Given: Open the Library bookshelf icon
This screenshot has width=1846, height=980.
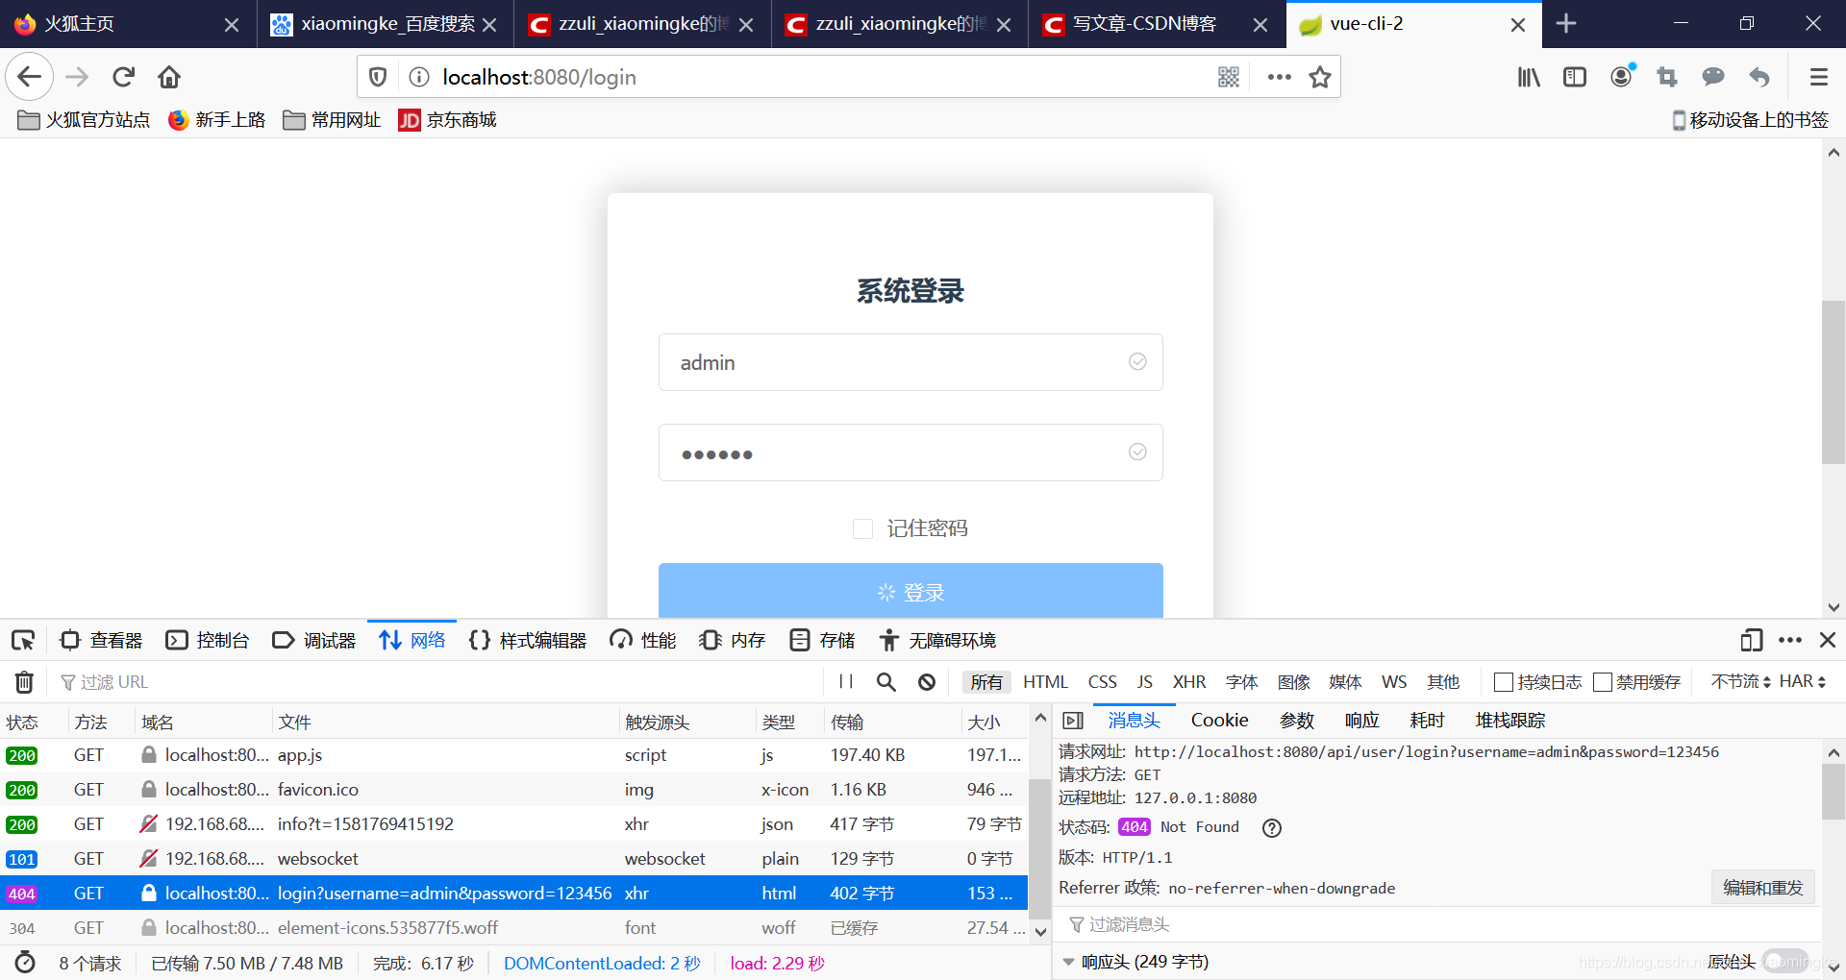Looking at the screenshot, I should pyautogui.click(x=1529, y=77).
